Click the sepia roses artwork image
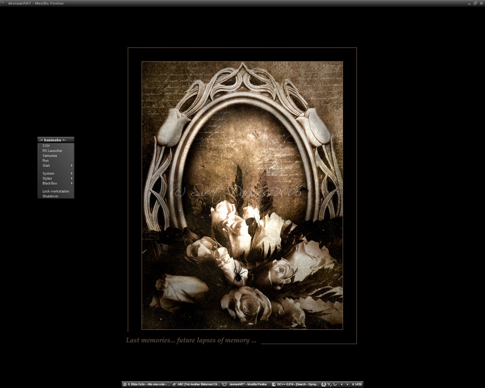Screen dimensions: 485x388 coord(242,196)
